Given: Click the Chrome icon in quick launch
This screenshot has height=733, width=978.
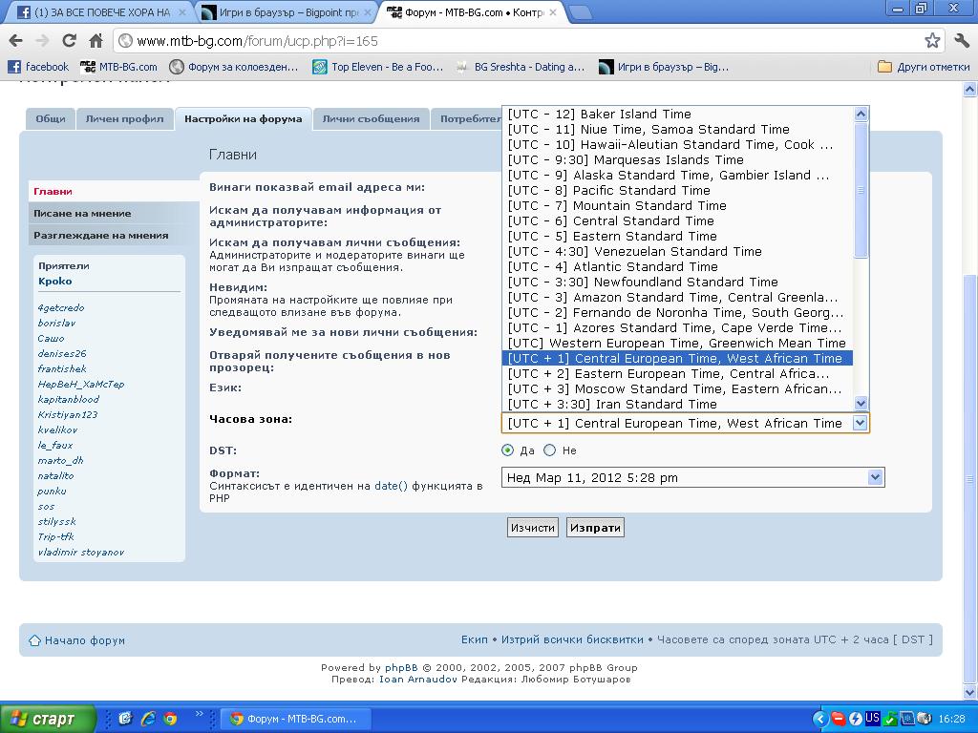Looking at the screenshot, I should [170, 719].
